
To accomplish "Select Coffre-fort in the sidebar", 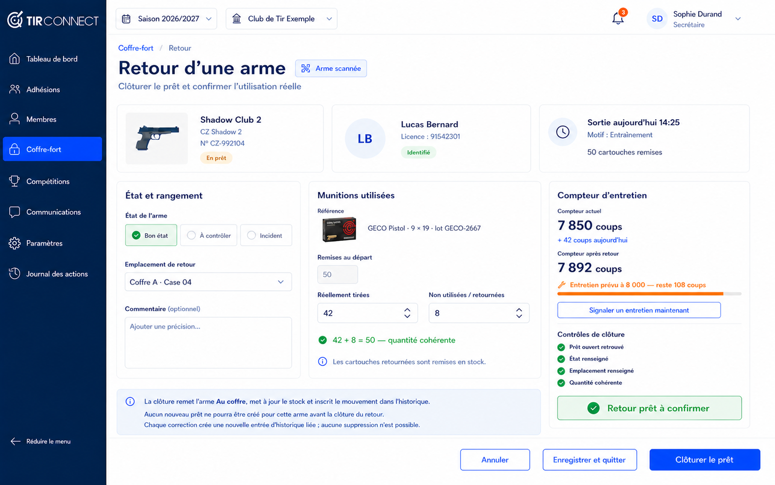I will click(52, 149).
